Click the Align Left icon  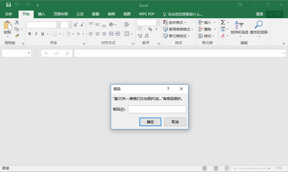pos(91,34)
